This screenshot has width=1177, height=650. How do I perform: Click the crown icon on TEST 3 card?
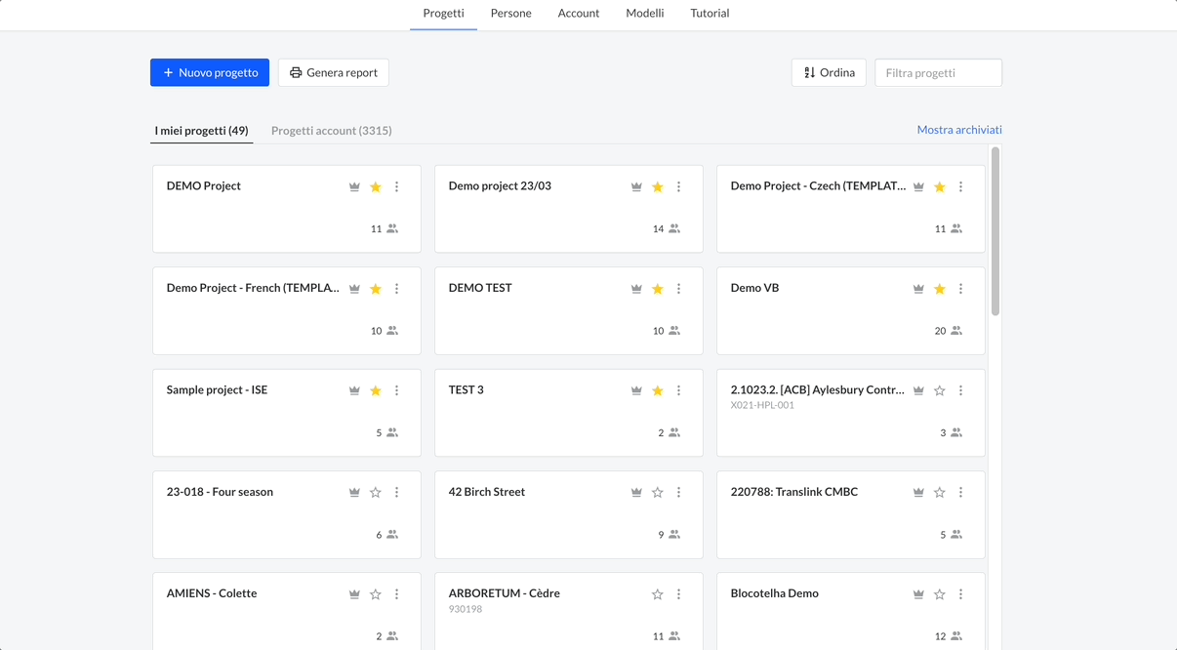(636, 390)
